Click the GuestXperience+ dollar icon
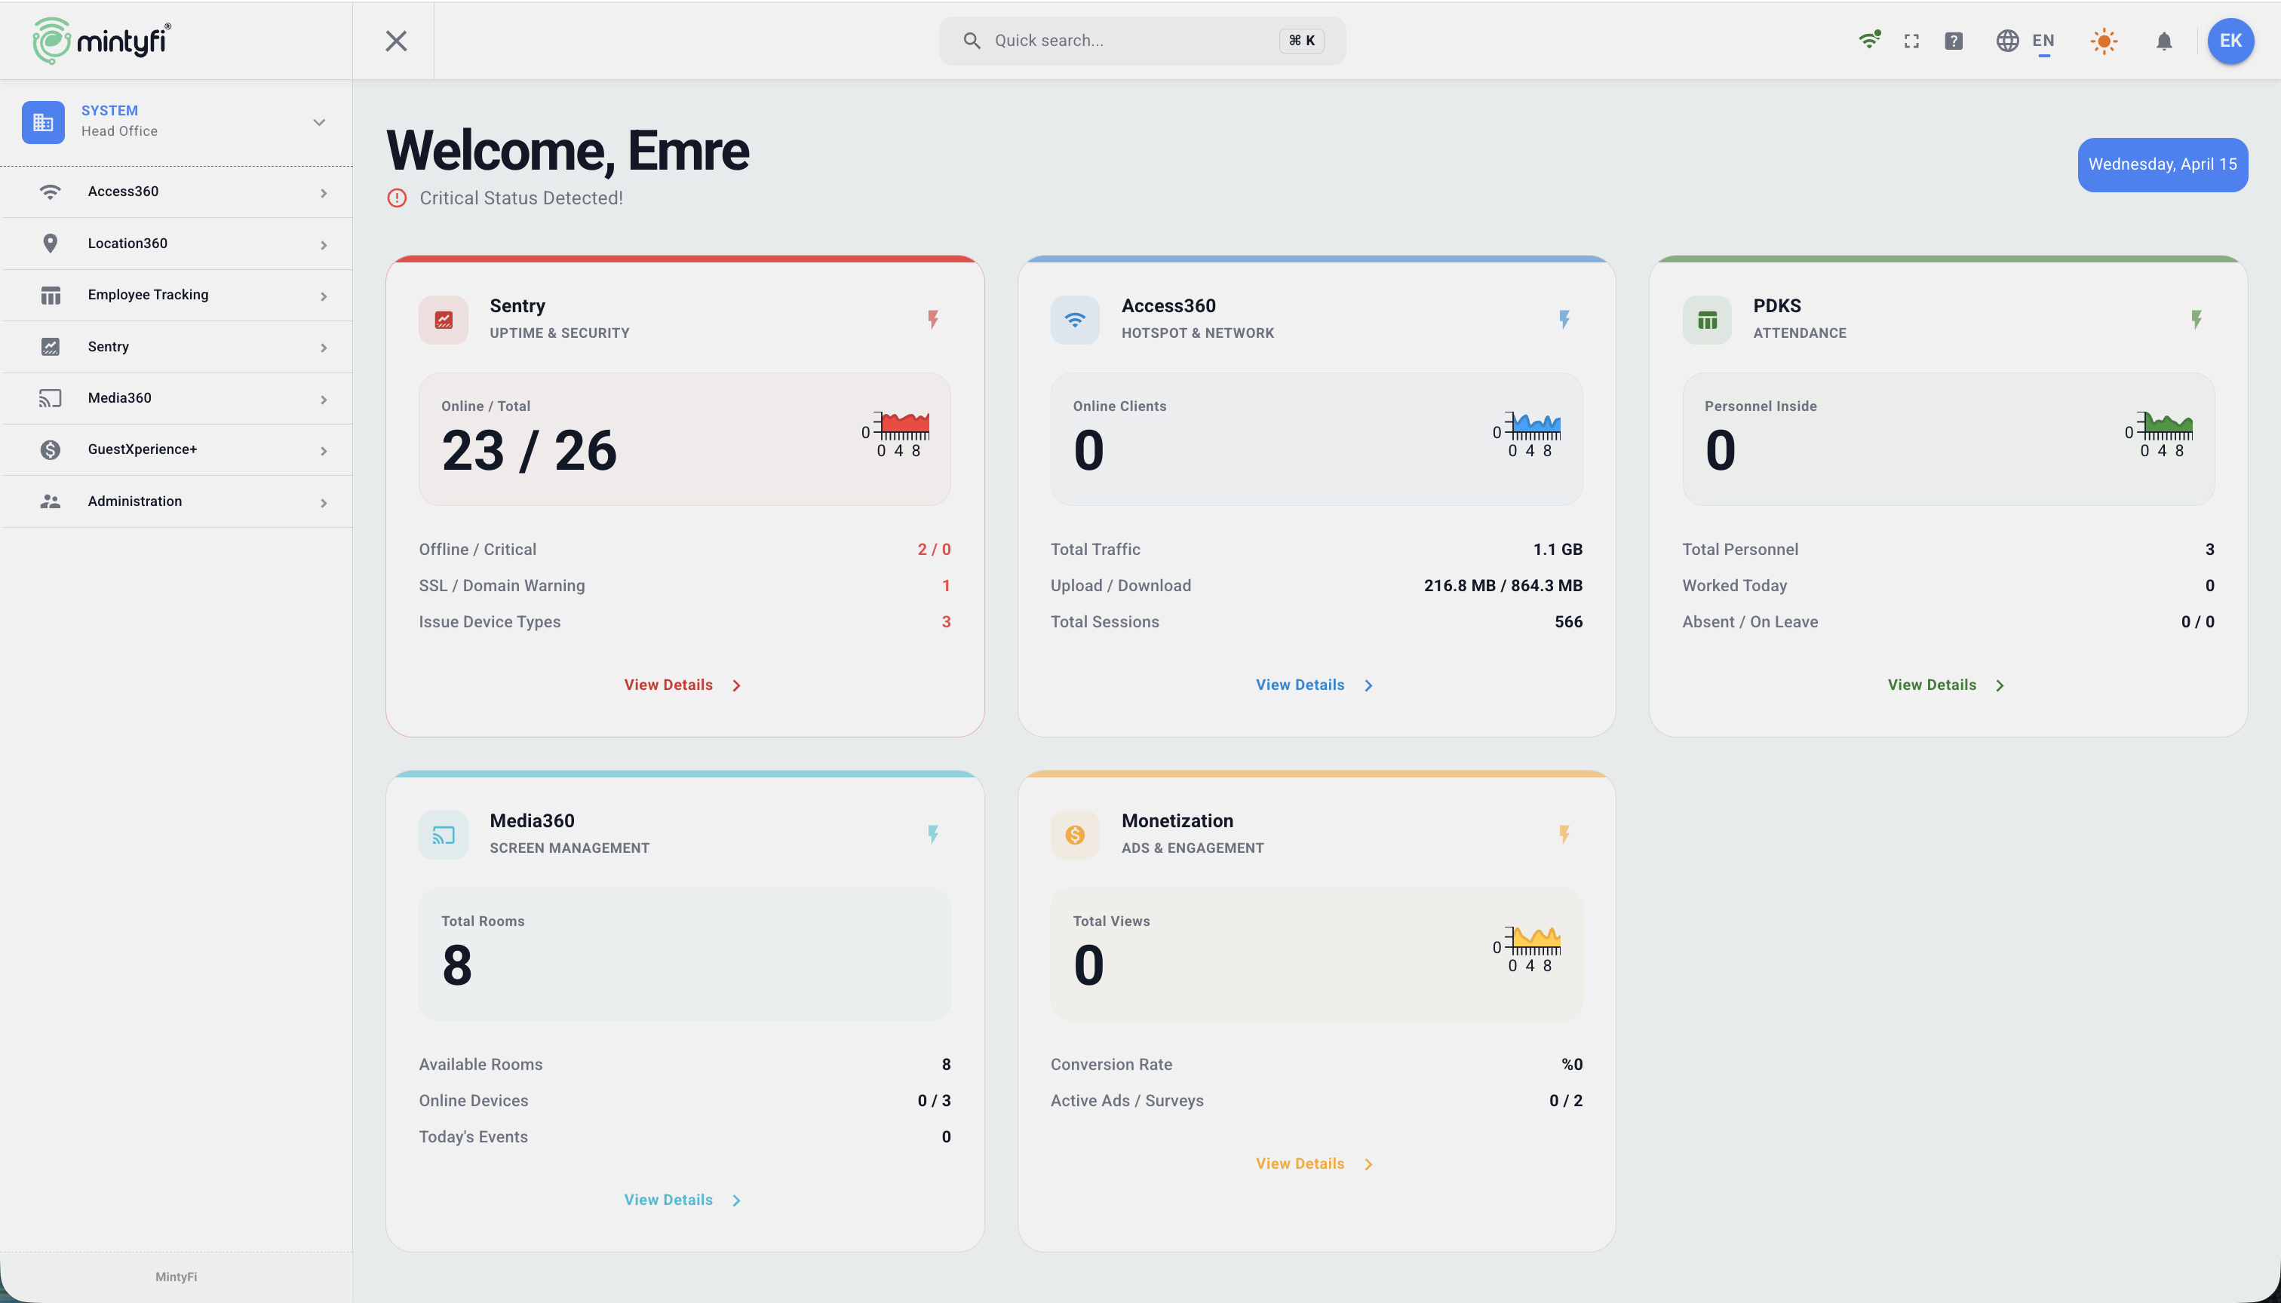This screenshot has width=2281, height=1303. click(50, 450)
